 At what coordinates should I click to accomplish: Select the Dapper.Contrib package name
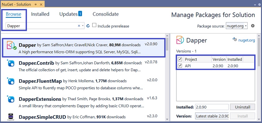pyautogui.click(x=36, y=63)
